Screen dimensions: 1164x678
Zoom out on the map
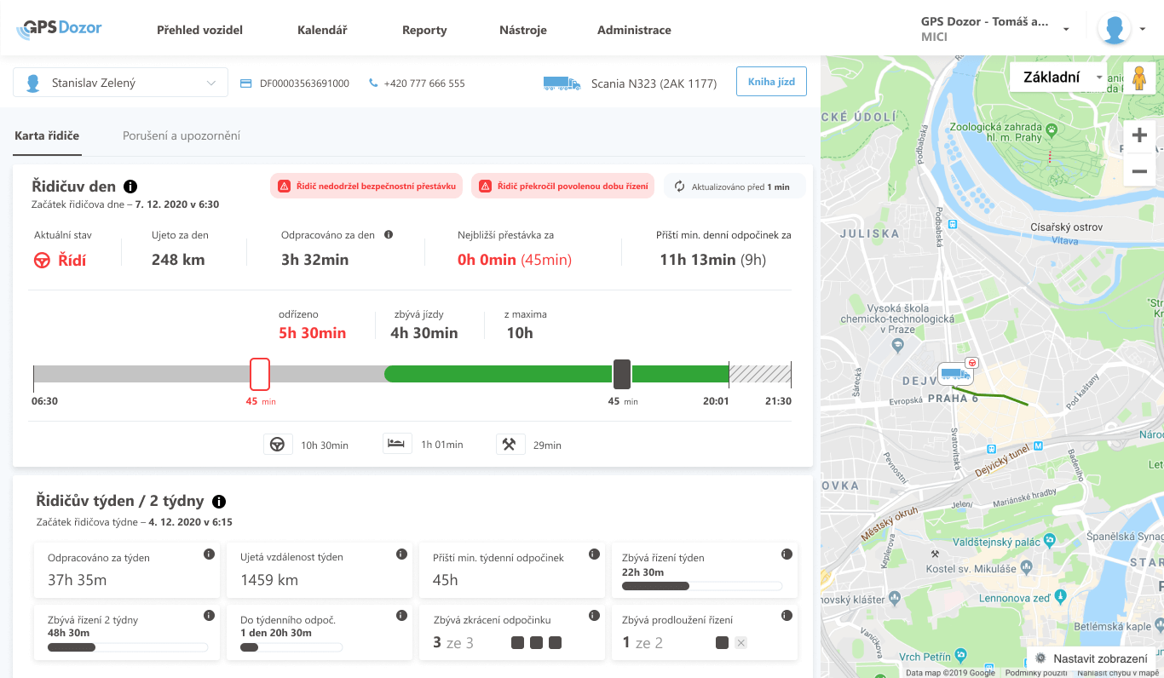[x=1139, y=171]
